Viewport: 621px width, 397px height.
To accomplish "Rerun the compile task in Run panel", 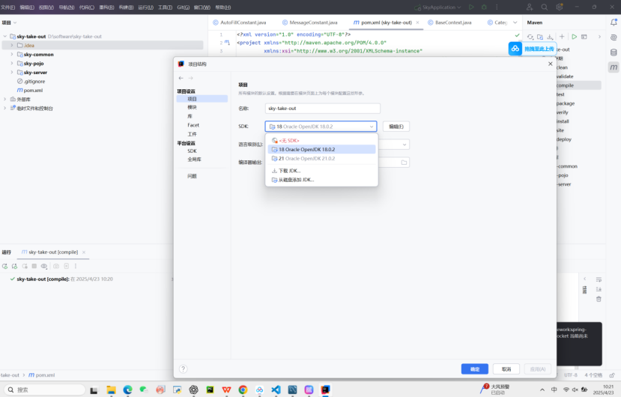I will pyautogui.click(x=4, y=266).
